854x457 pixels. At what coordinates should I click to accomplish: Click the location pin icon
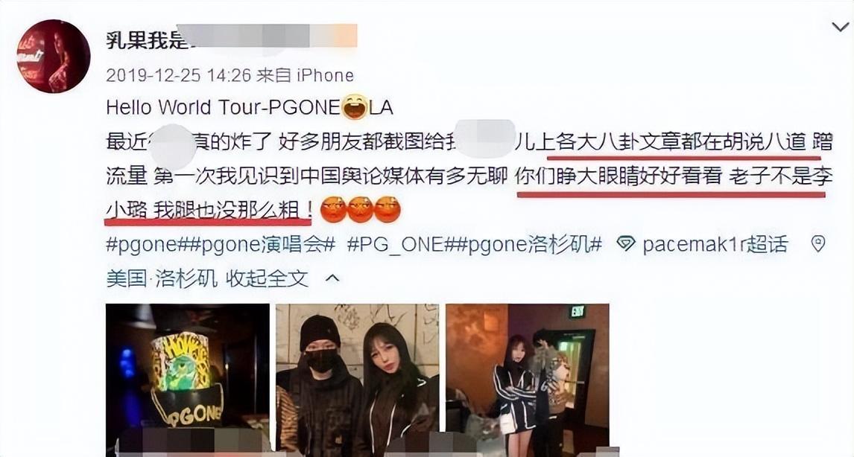point(818,243)
